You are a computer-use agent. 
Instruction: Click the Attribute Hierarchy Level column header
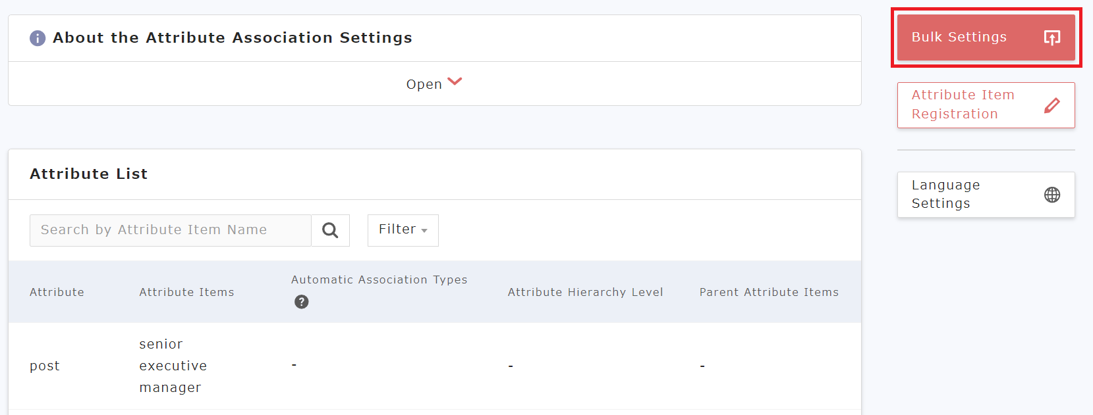point(585,292)
